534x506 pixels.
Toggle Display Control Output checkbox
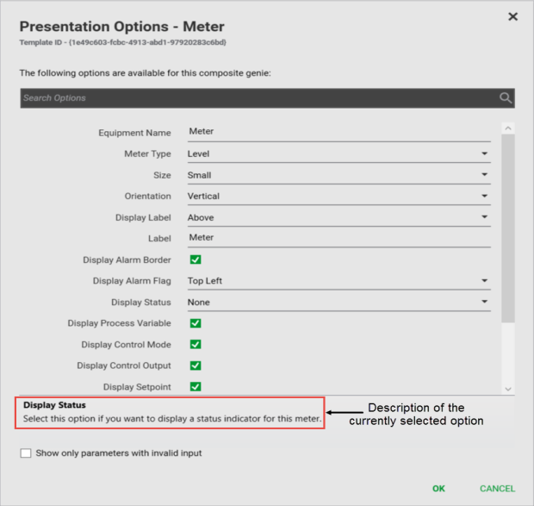pos(196,365)
